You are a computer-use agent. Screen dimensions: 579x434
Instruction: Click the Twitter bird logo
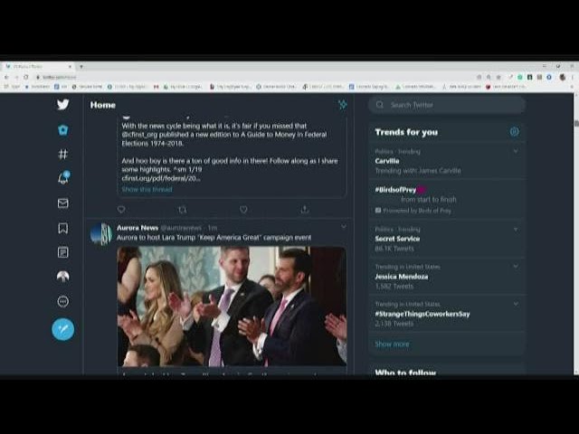63,105
